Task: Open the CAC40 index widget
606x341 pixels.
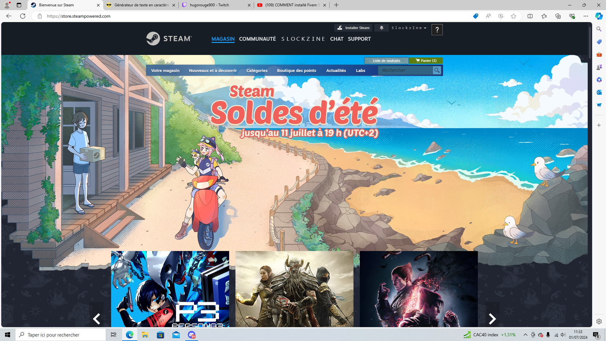Action: [489, 335]
